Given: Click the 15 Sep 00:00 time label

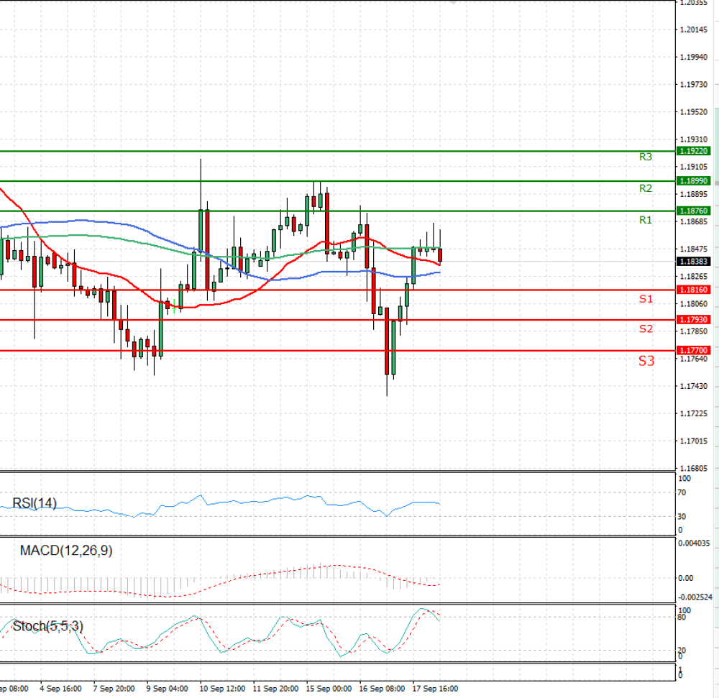Looking at the screenshot, I should click(x=329, y=689).
